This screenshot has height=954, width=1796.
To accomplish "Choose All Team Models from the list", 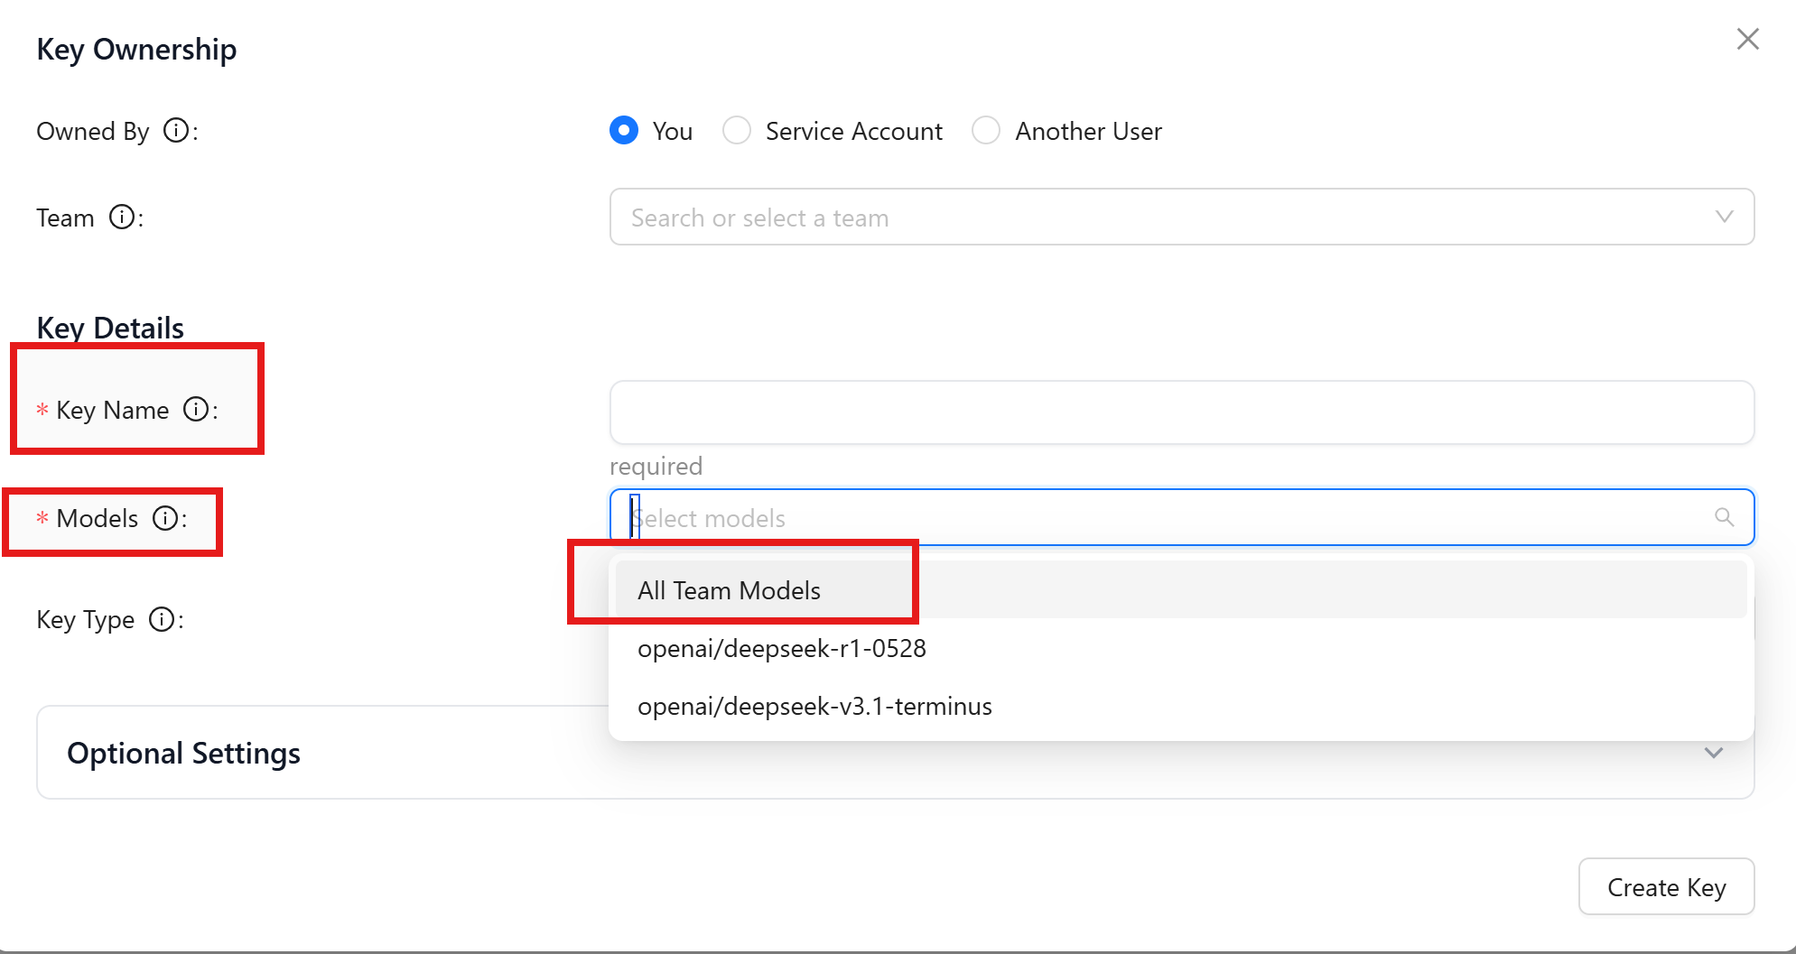I will (730, 590).
